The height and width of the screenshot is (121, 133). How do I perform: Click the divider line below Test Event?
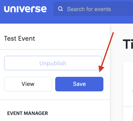pyautogui.click(x=55, y=49)
